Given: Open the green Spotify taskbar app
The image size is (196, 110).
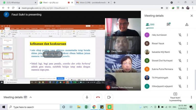Looking at the screenshot, I should (109, 107).
